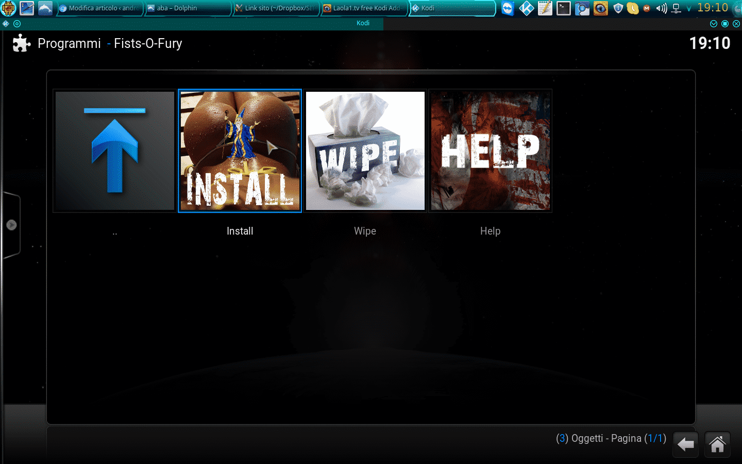Switch to Link sito editor task
This screenshot has height=464, width=742.
(276, 8)
